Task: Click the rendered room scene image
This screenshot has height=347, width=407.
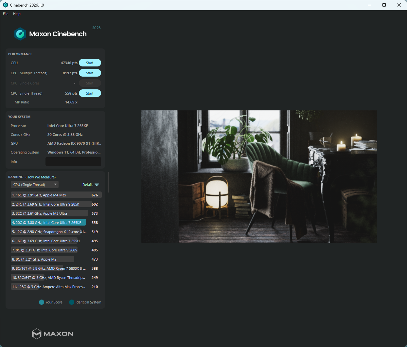Action: coord(259,176)
